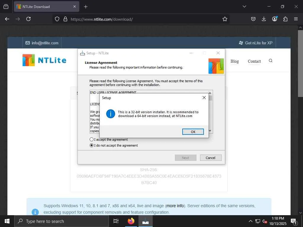Click OK in the Setup message dialog
Image resolution: width=303 pixels, height=227 pixels.
click(x=193, y=132)
